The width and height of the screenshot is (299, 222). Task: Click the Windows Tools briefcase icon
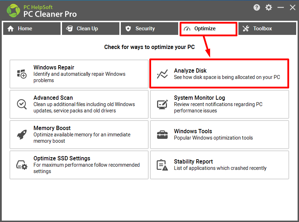(162, 135)
